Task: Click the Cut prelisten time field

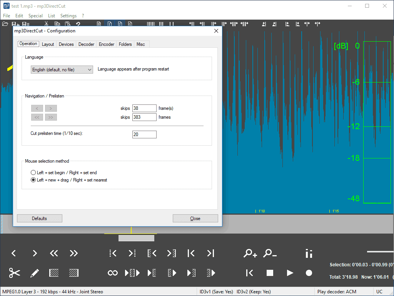Action: [145, 135]
